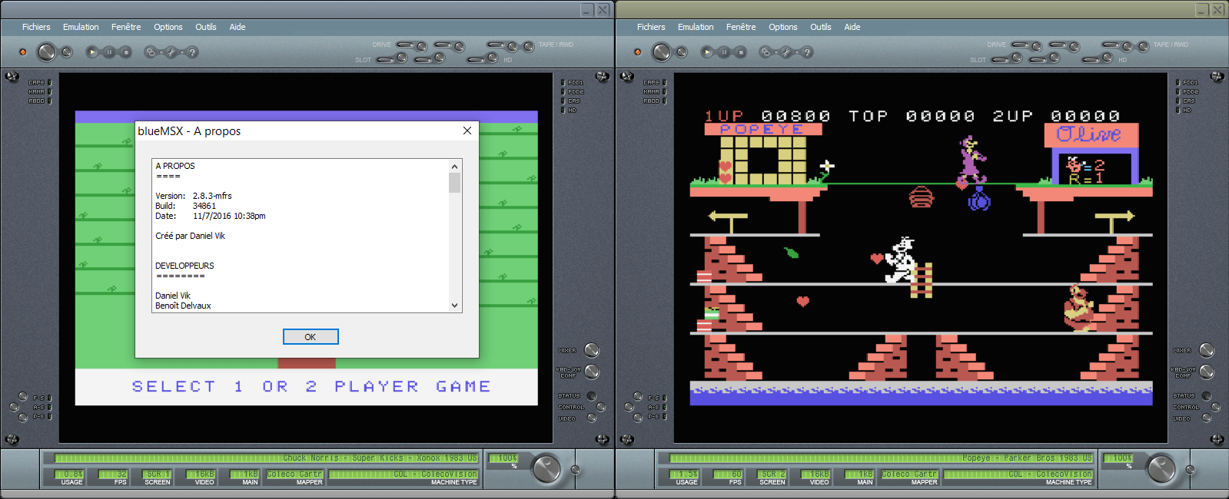The height and width of the screenshot is (499, 1229).
Task: Expand the arrow beside the wrench icon, Chuck Norris window
Action: click(x=181, y=53)
